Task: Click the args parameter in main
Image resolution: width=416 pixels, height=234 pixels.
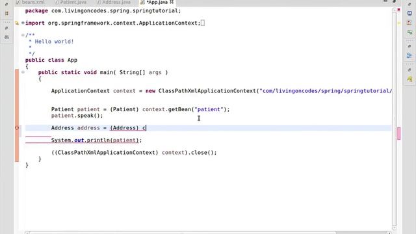Action: coord(155,72)
